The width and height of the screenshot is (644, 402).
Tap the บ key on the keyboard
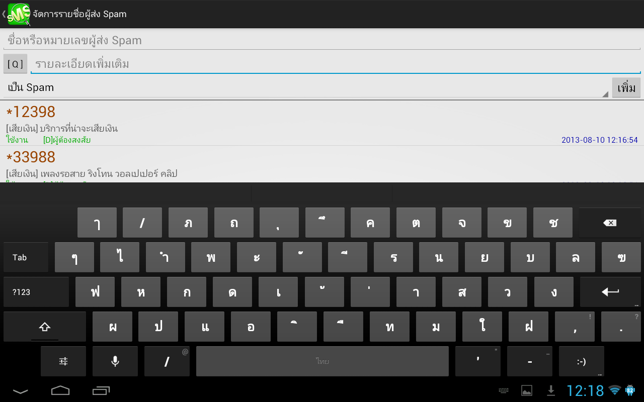[x=530, y=257]
